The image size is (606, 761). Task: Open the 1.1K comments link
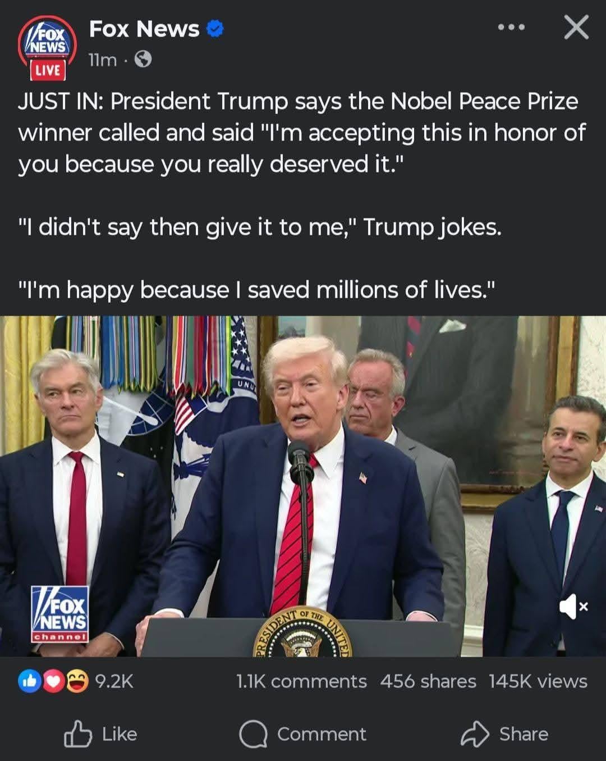pos(301,681)
